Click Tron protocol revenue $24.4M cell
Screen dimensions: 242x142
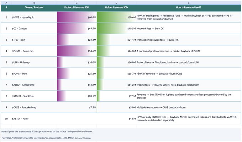77,40
